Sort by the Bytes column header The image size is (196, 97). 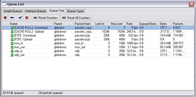coord(166,24)
